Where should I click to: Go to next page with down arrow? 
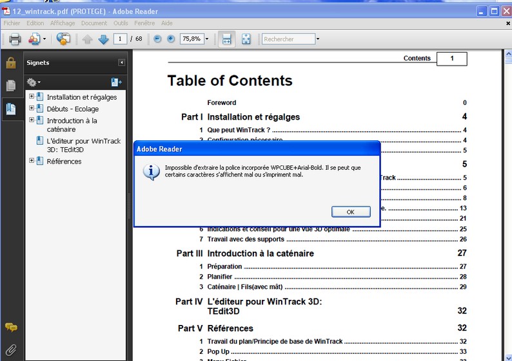(104, 39)
